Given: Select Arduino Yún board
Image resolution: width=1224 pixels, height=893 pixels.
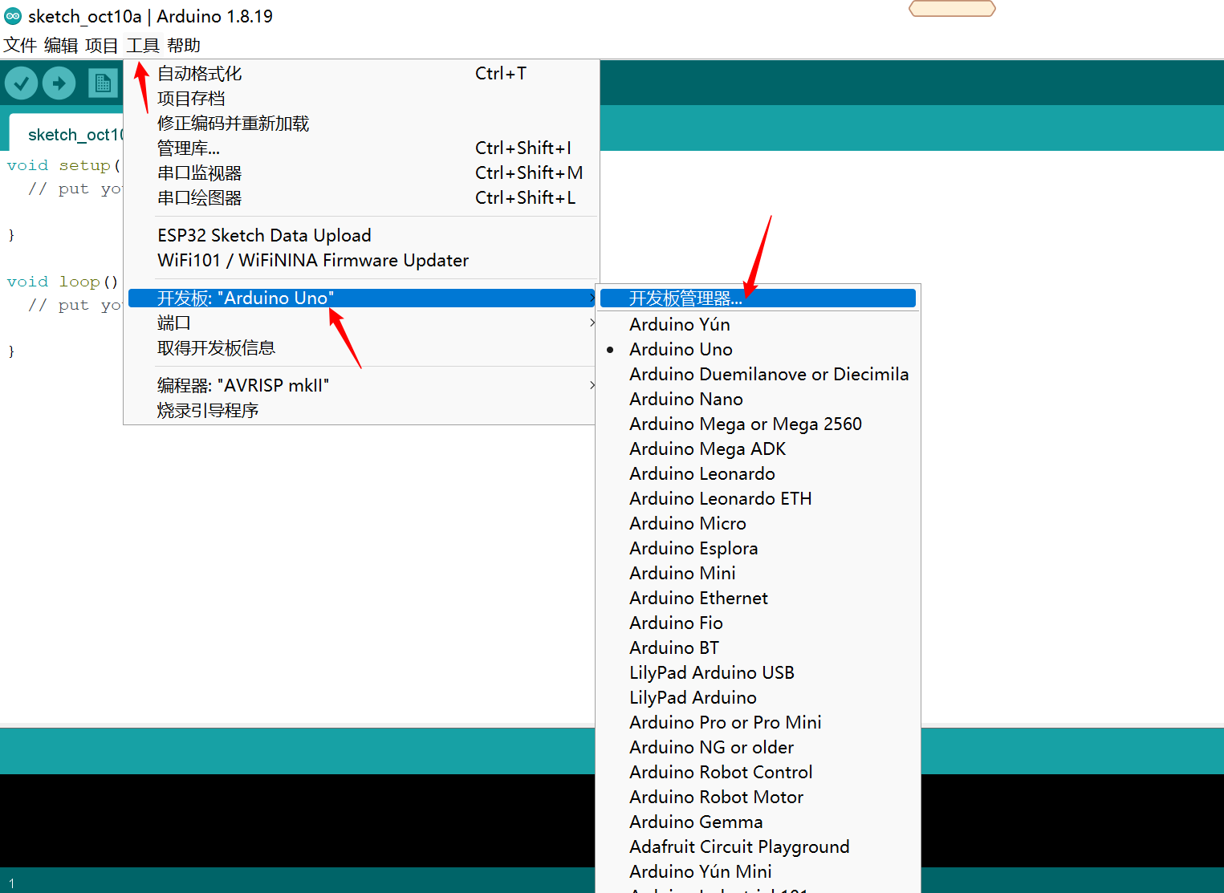Looking at the screenshot, I should (758, 324).
